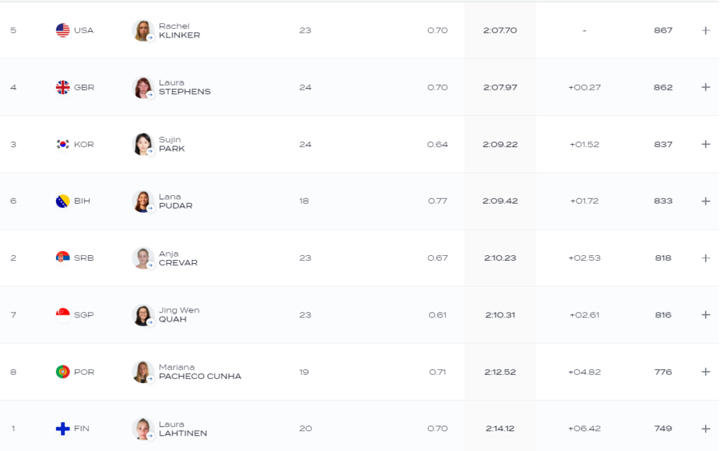
Task: Click the Finland flag icon
Action: tap(63, 428)
